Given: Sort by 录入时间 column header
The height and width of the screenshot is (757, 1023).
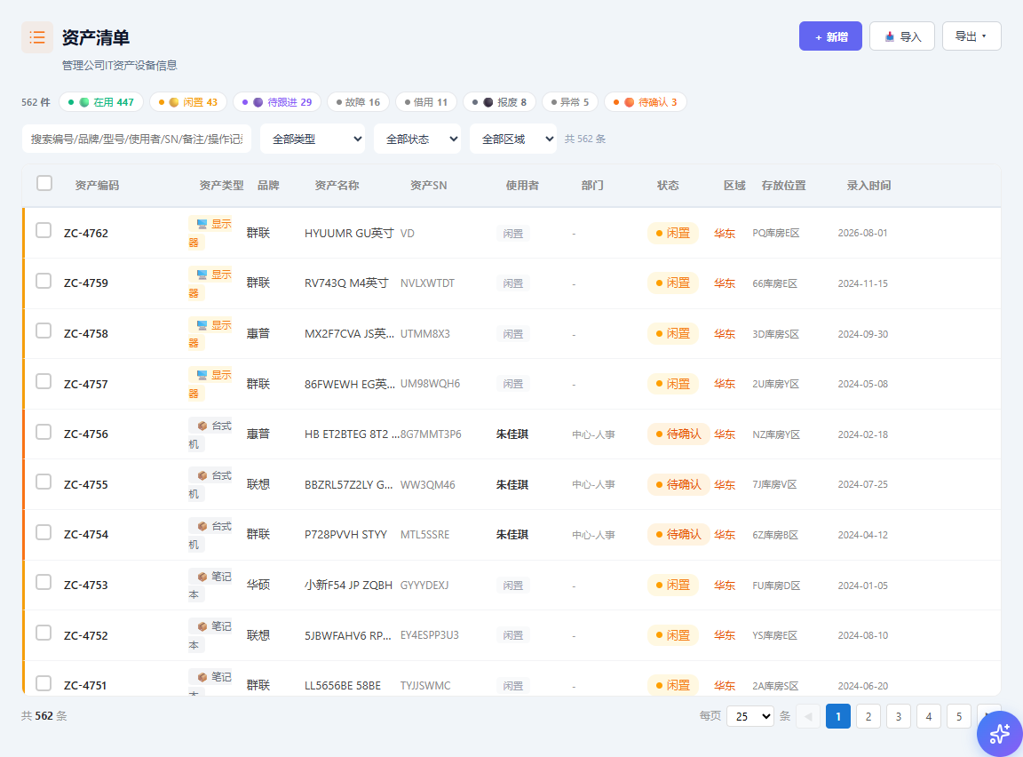Looking at the screenshot, I should point(869,186).
